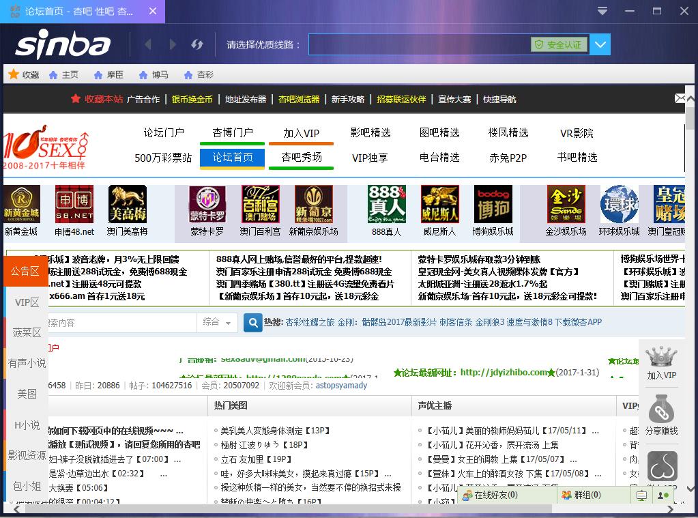
Task: Click the 加入VIP crown icon on right panel
Action: 662,357
